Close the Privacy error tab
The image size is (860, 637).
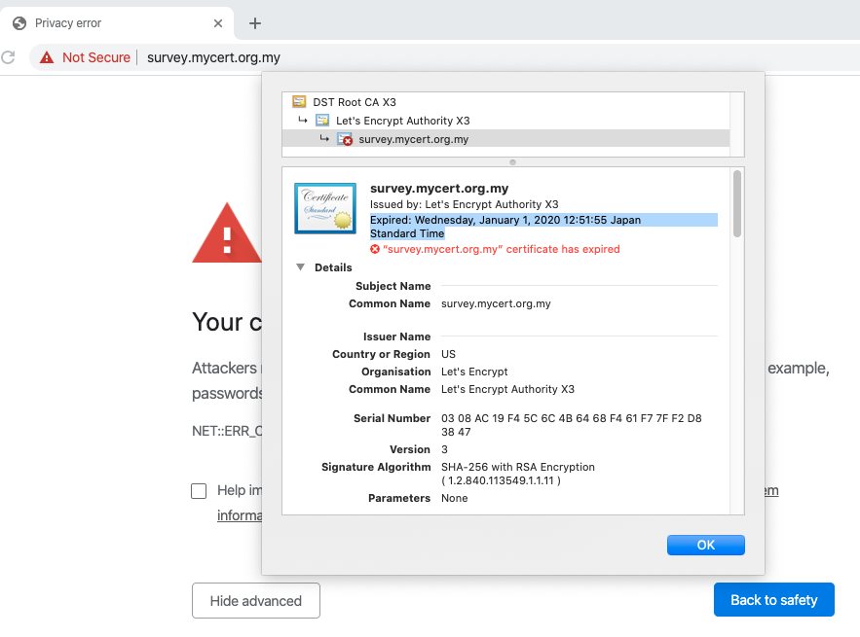[218, 23]
